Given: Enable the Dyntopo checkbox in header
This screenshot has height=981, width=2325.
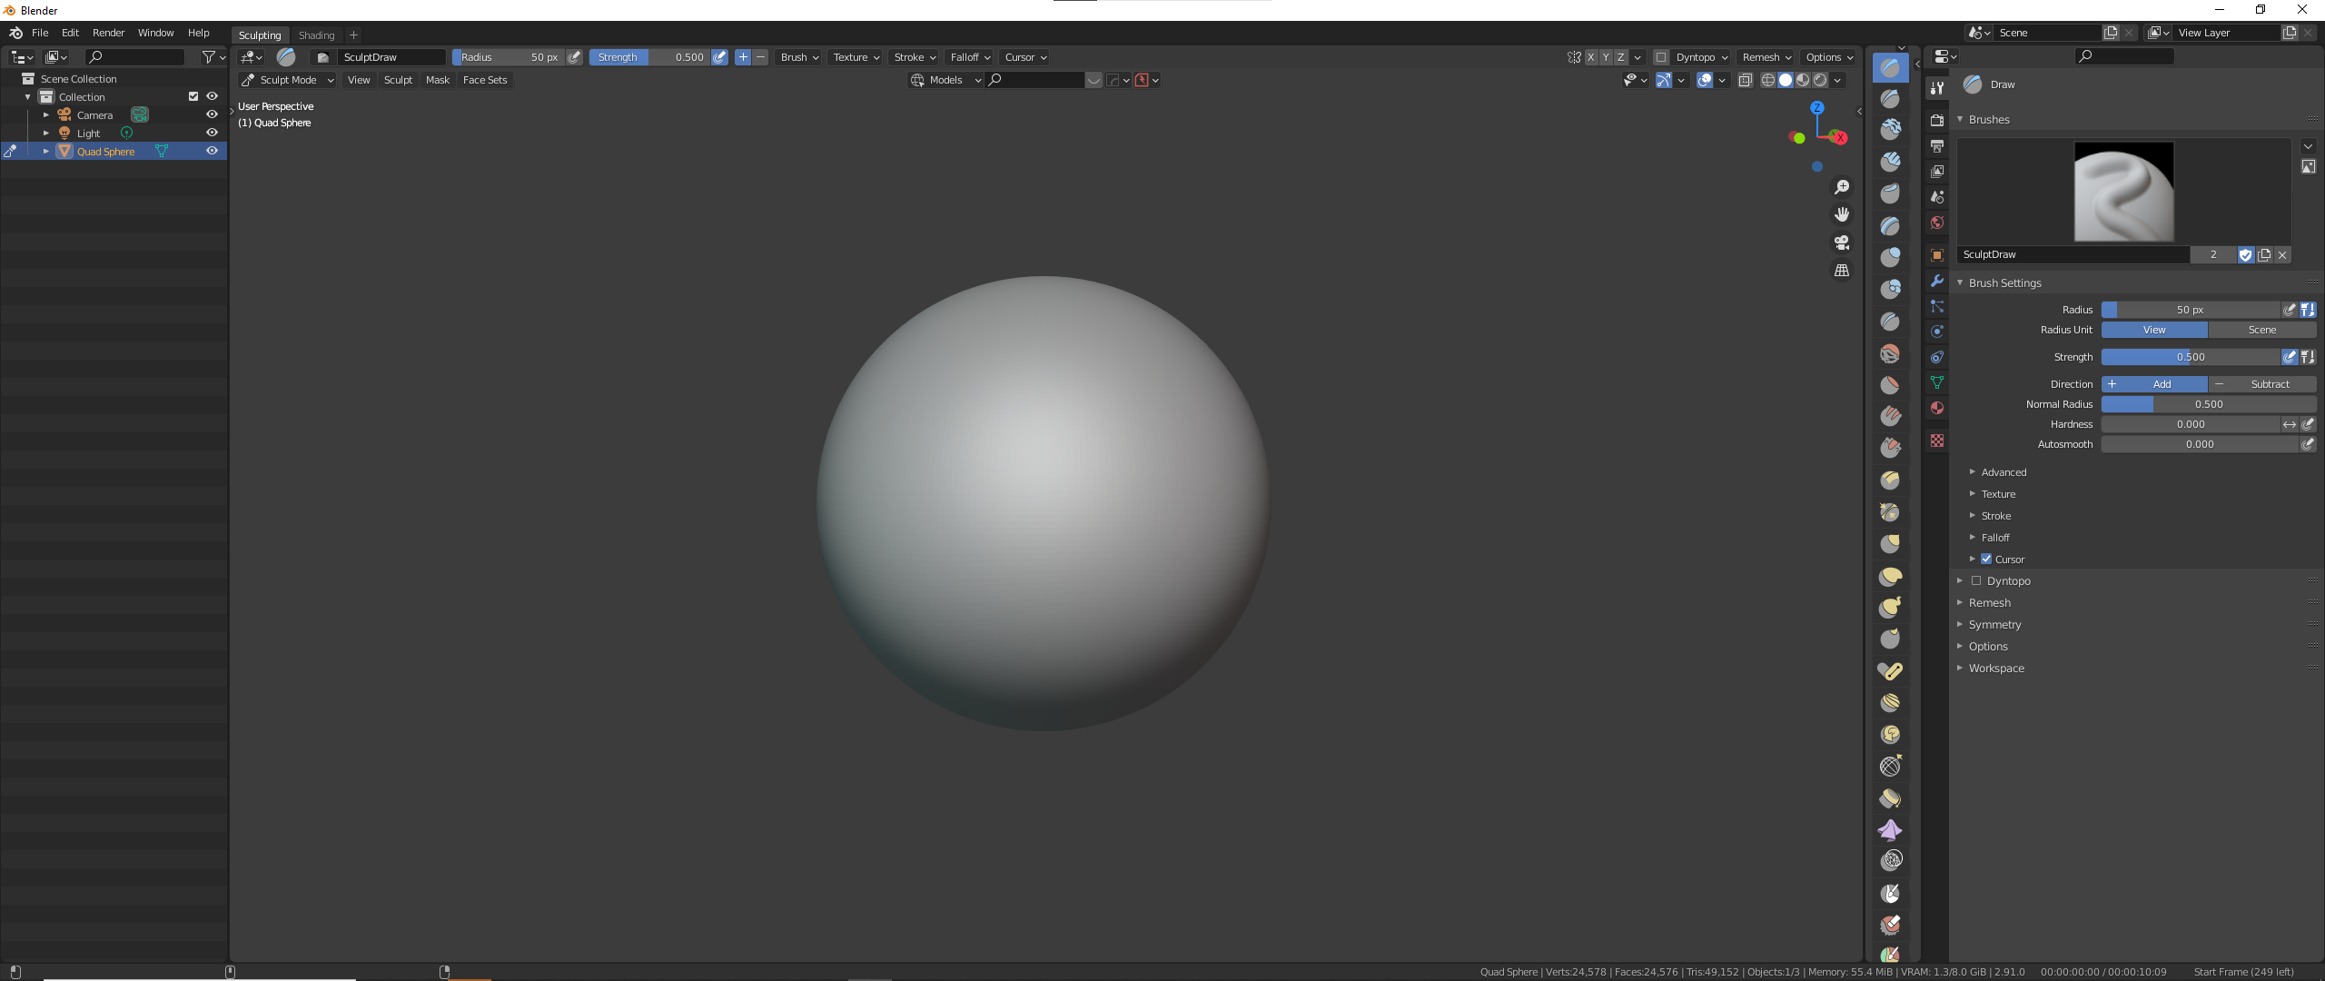Looking at the screenshot, I should pos(1661,57).
